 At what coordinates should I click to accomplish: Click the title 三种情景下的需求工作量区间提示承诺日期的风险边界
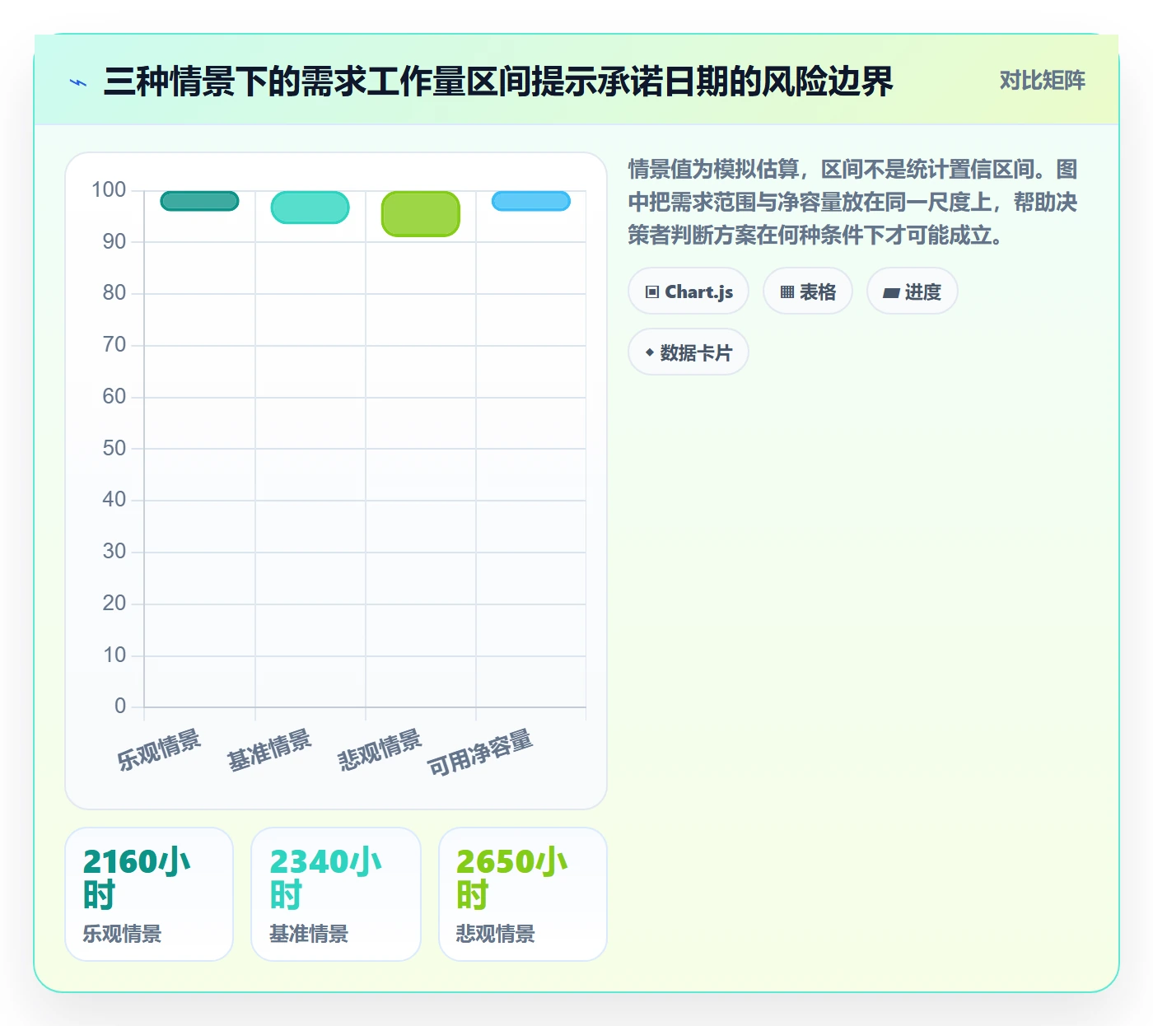tap(498, 82)
